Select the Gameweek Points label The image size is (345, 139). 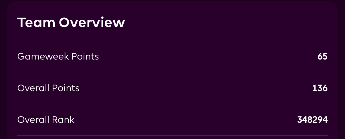click(58, 57)
